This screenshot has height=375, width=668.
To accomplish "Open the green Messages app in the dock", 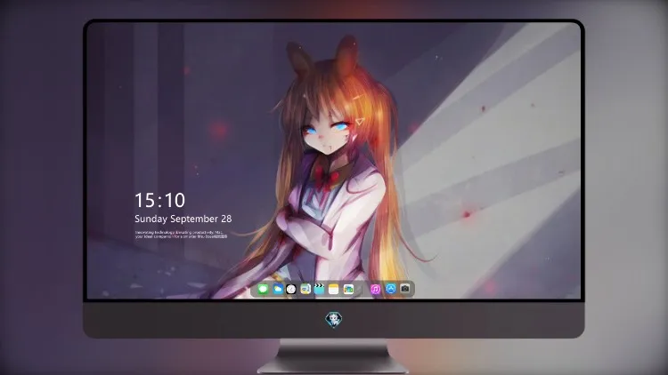I will [x=263, y=289].
